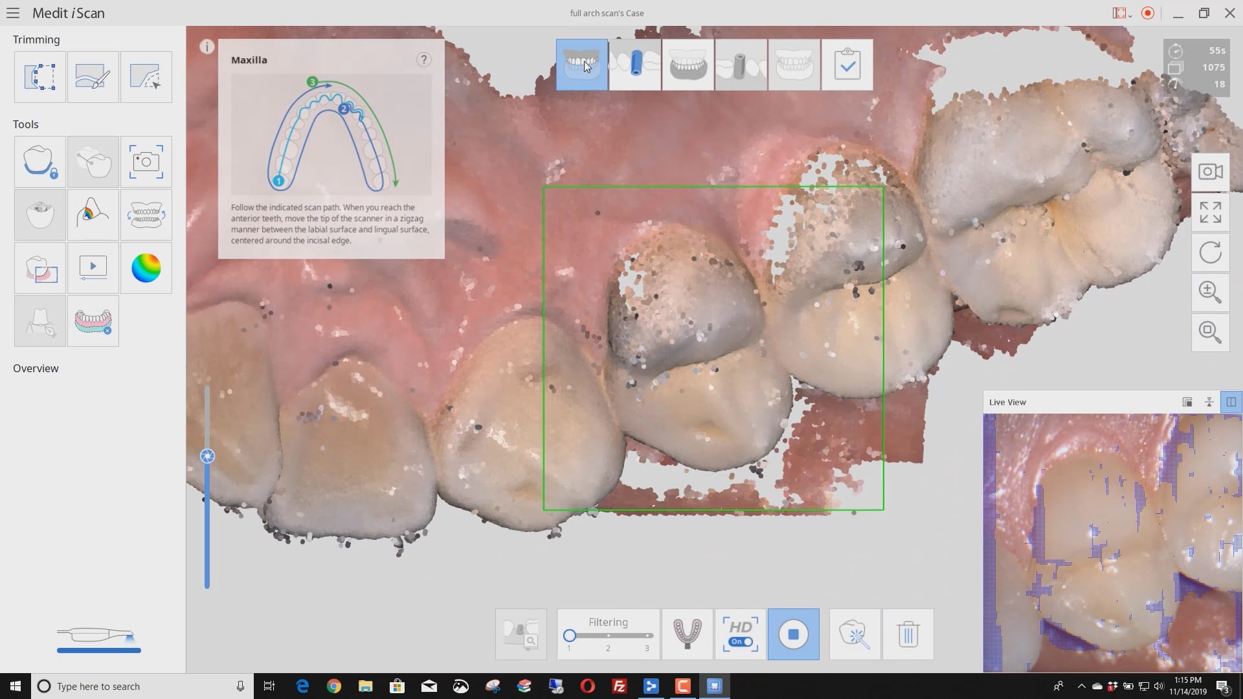Collapse the Live View panel
1243x699 pixels.
1209,402
